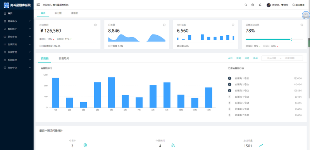Image resolution: width=310 pixels, height=150 pixels.
Task: Click the 最近一周访问量统计 section heading
Action: point(51,131)
